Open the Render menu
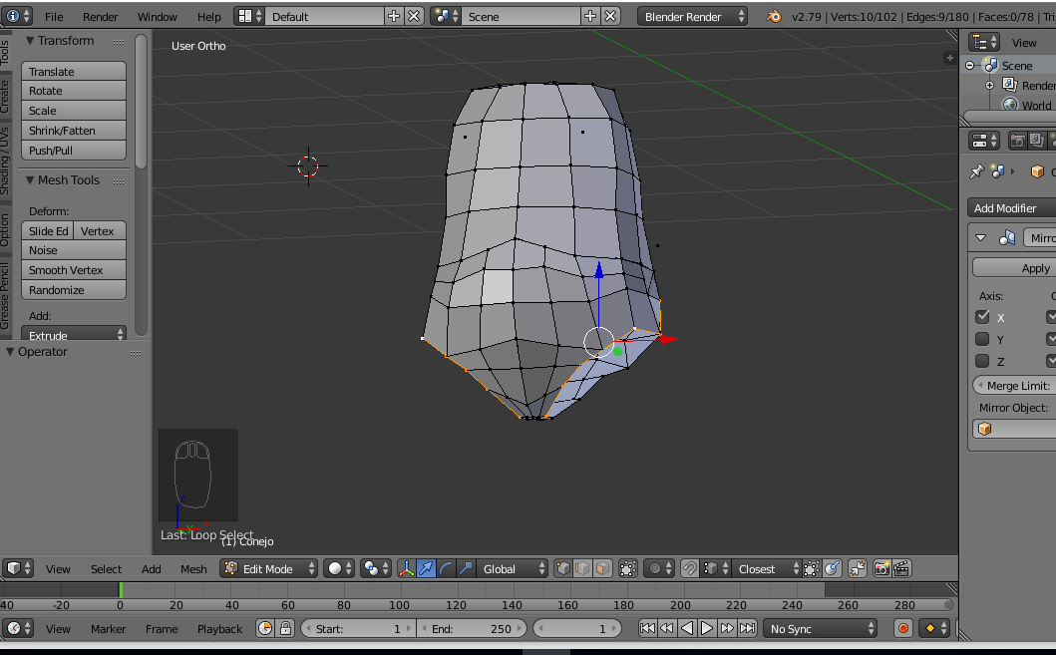The image size is (1056, 655). tap(101, 17)
